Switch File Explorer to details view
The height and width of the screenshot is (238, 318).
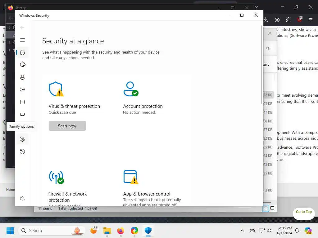click(x=266, y=209)
